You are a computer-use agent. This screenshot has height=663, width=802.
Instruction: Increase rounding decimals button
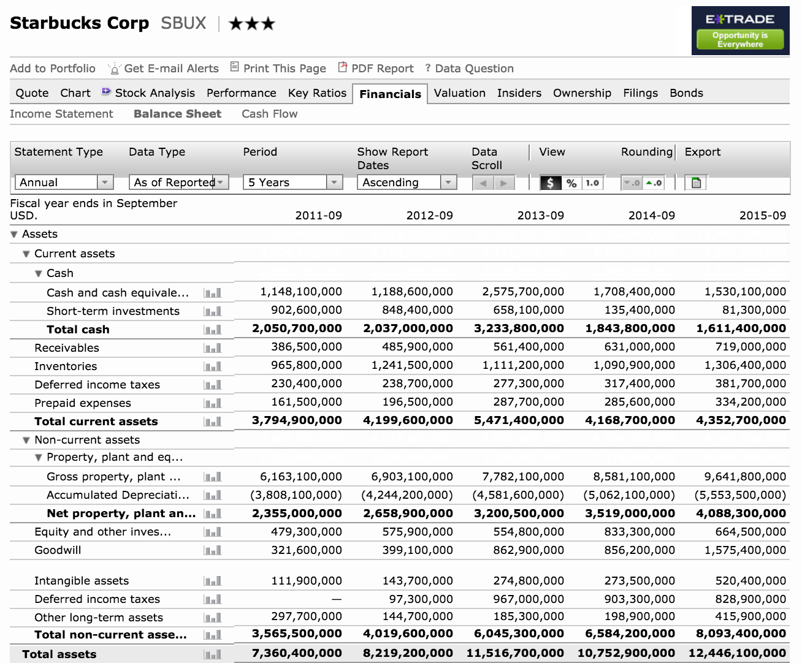[654, 183]
